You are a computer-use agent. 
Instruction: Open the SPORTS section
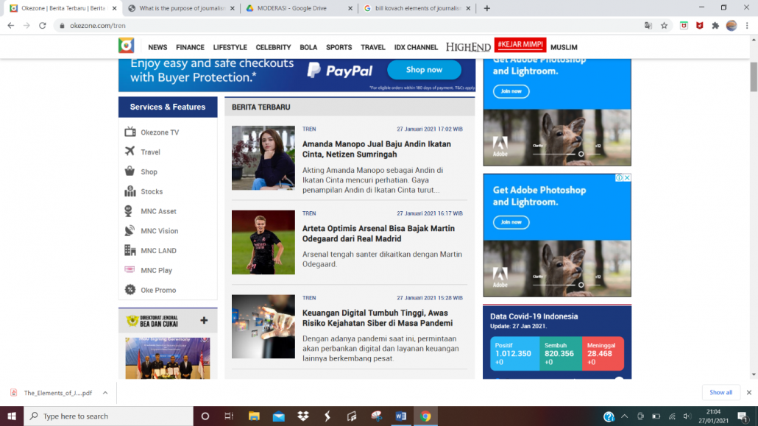coord(339,47)
